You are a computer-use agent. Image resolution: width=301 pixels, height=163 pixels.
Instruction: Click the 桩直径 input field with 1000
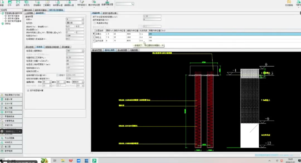[75, 36]
